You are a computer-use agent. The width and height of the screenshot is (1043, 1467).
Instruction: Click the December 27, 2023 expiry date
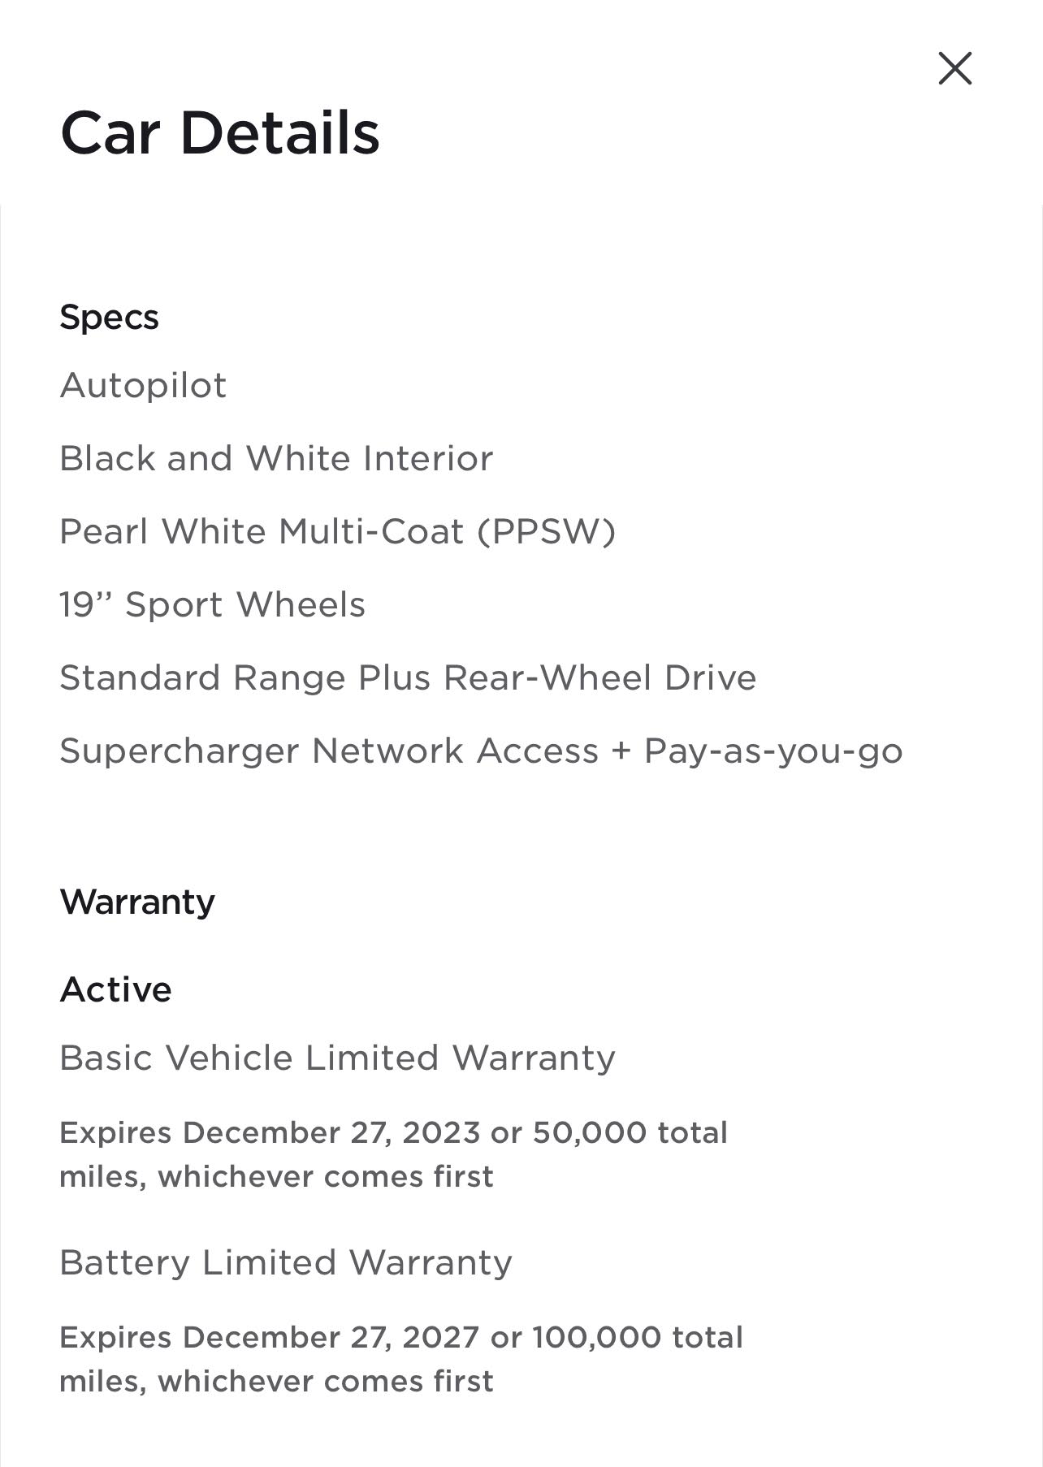331,1132
